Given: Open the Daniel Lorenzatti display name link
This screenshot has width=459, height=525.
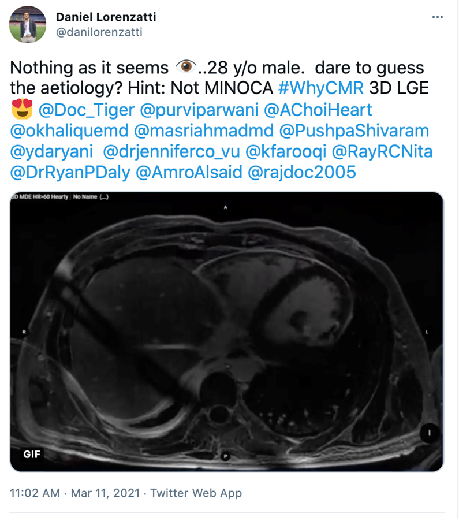Looking at the screenshot, I should click(x=105, y=17).
